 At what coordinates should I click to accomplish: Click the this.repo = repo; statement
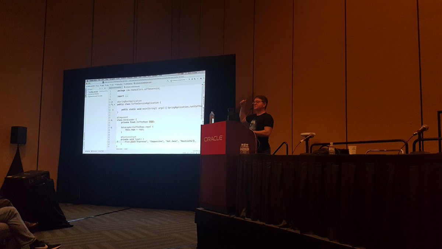135,129
